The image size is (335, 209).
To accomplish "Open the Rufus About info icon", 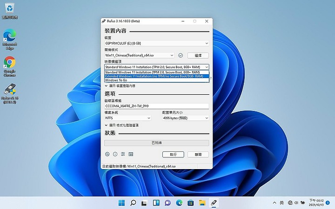I will click(x=115, y=154).
